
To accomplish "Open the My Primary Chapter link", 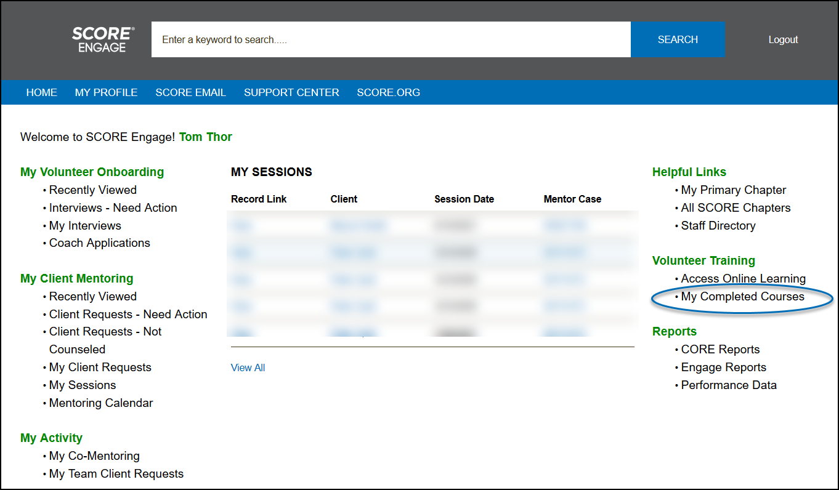I will click(734, 190).
